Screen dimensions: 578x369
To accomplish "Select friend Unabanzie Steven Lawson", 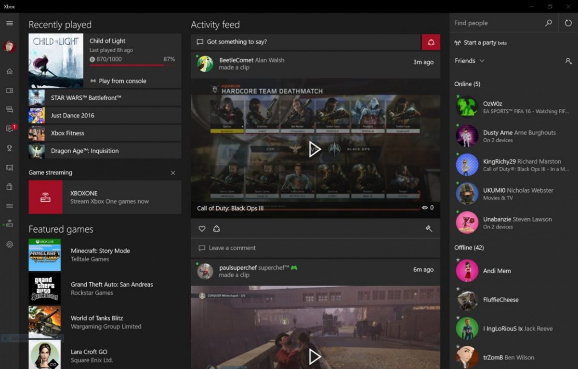I will coord(513,223).
